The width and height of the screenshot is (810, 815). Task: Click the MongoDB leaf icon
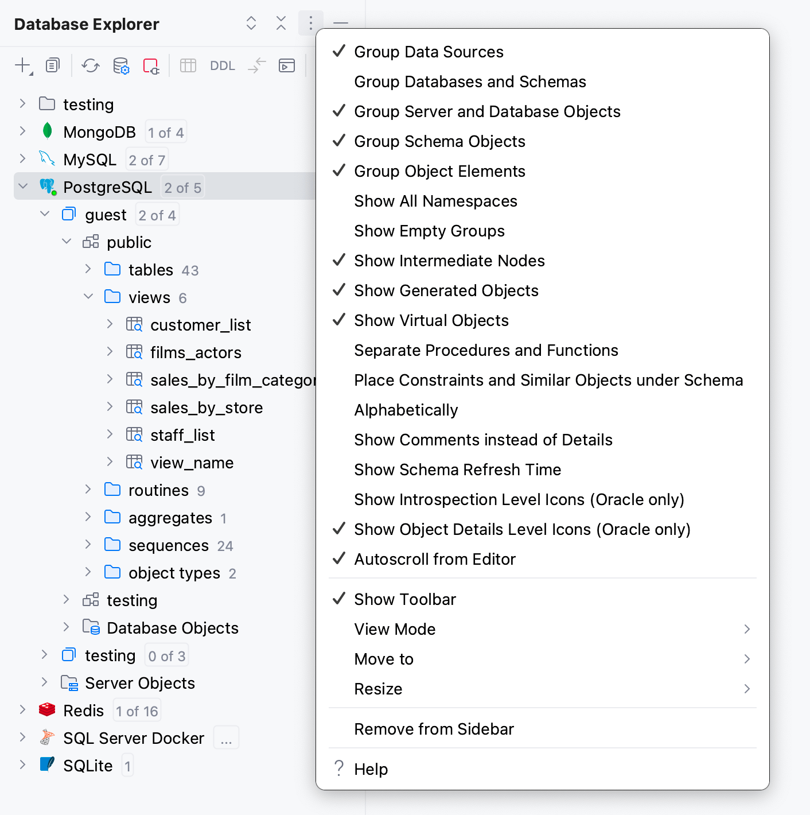pyautogui.click(x=48, y=131)
